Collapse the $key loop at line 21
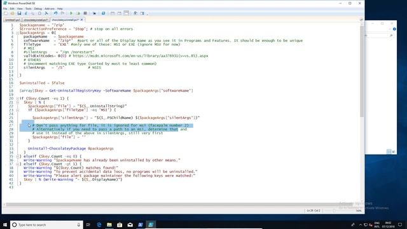The image size is (407, 229). 17,102
